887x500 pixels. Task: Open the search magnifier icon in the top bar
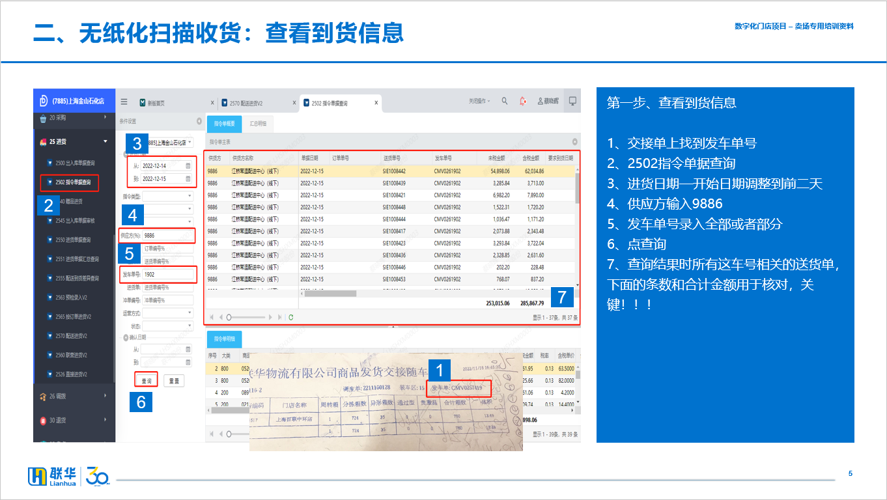(505, 102)
